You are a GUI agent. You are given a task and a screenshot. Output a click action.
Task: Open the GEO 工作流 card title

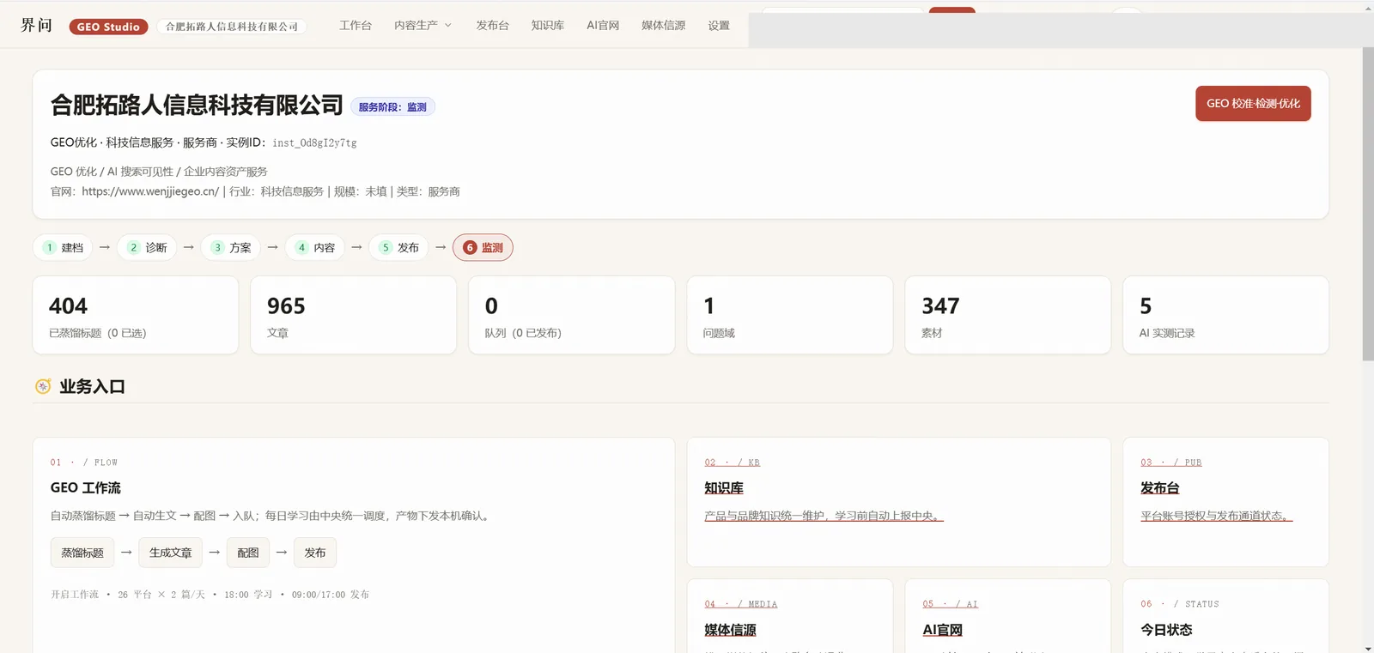86,487
